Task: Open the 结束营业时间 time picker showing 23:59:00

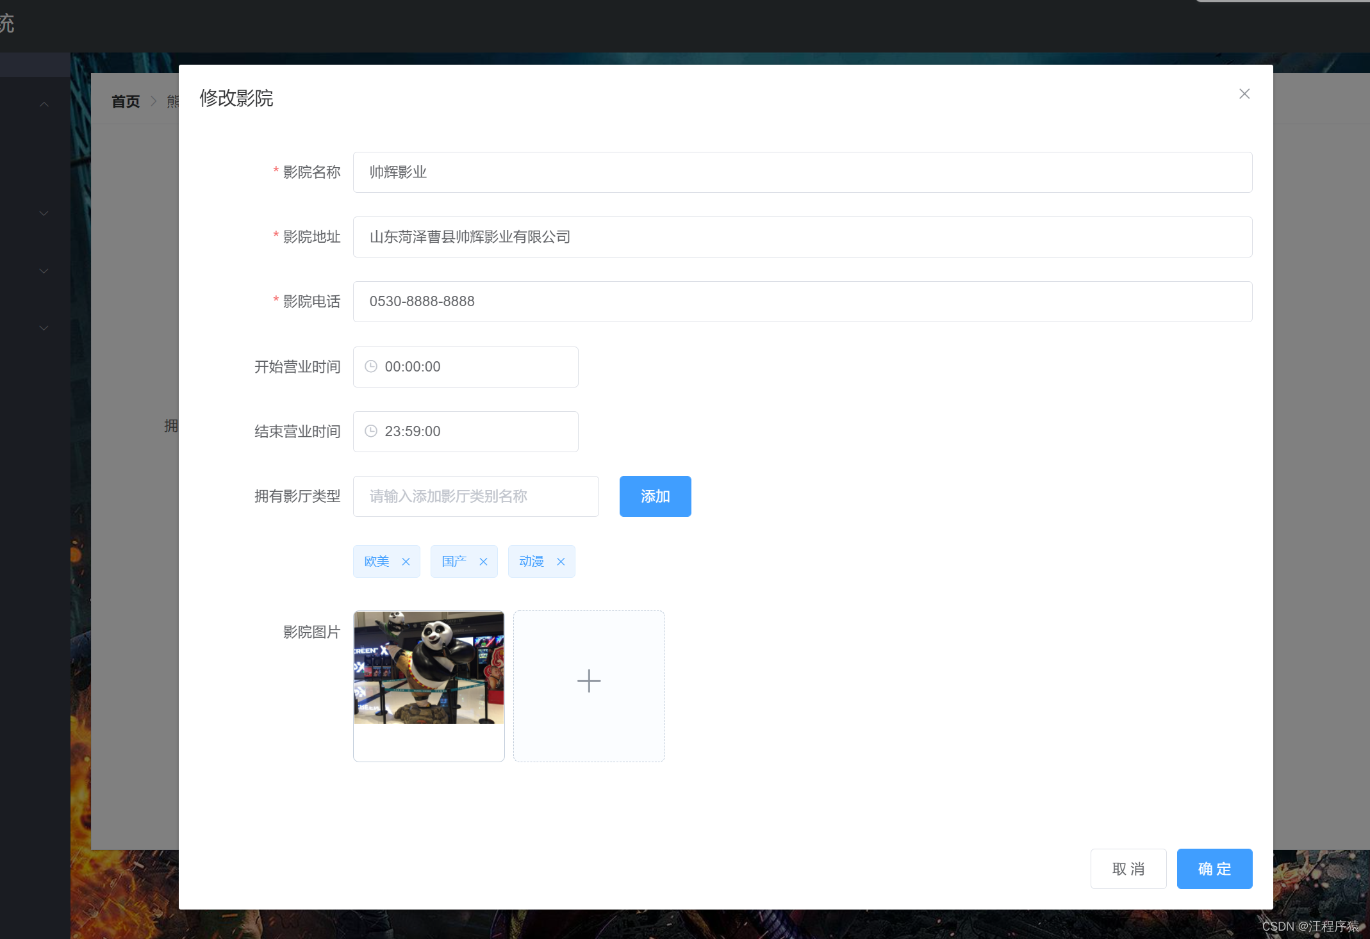Action: click(466, 432)
